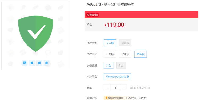Select the 家庭版 license type
This screenshot has height=102, width=200.
click(125, 43)
